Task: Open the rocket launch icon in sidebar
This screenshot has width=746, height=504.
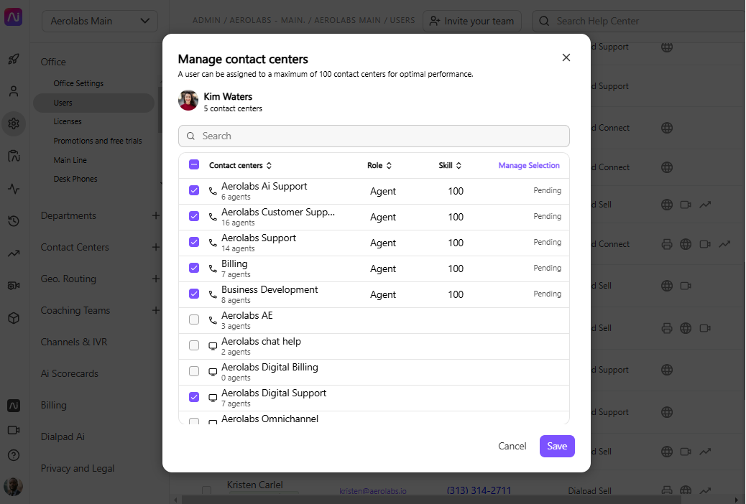Action: coord(14,60)
